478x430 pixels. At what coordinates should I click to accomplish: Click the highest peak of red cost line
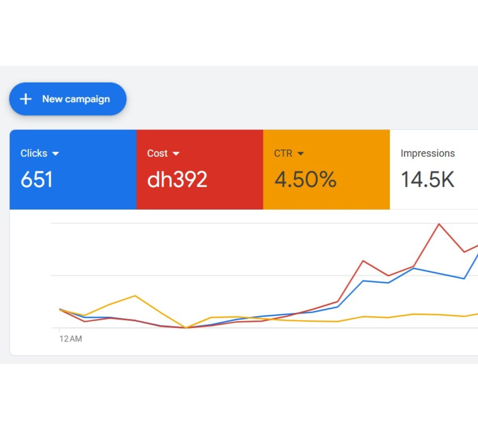coord(439,224)
